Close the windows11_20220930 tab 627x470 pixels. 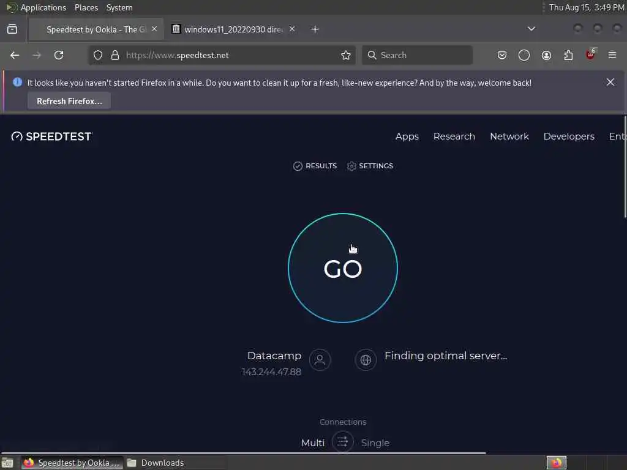292,29
